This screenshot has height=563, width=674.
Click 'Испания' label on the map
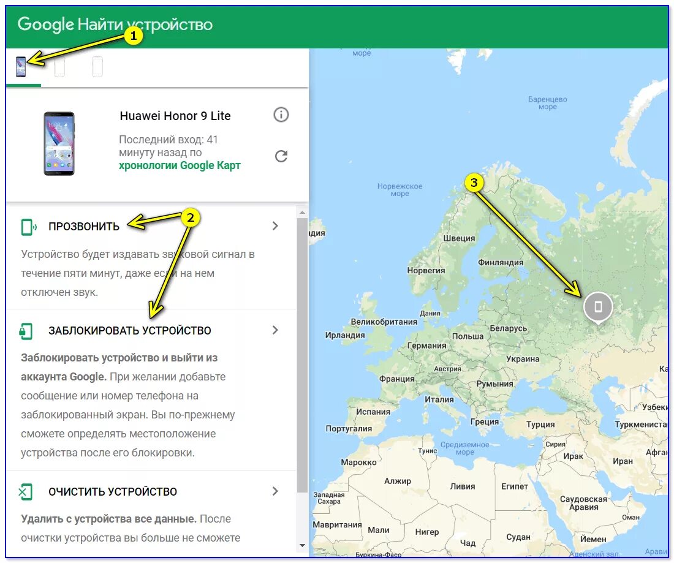point(373,412)
